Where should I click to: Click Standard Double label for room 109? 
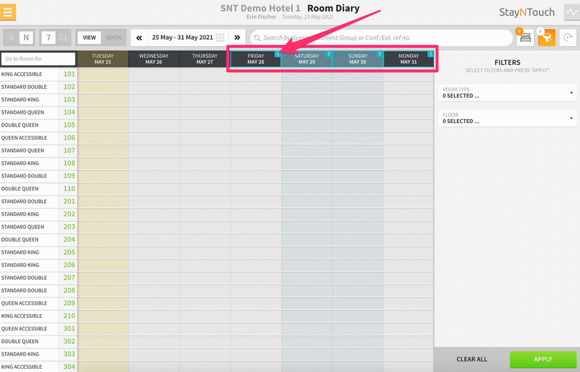tap(24, 176)
